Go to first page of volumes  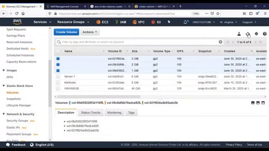pyautogui.click(x=228, y=42)
